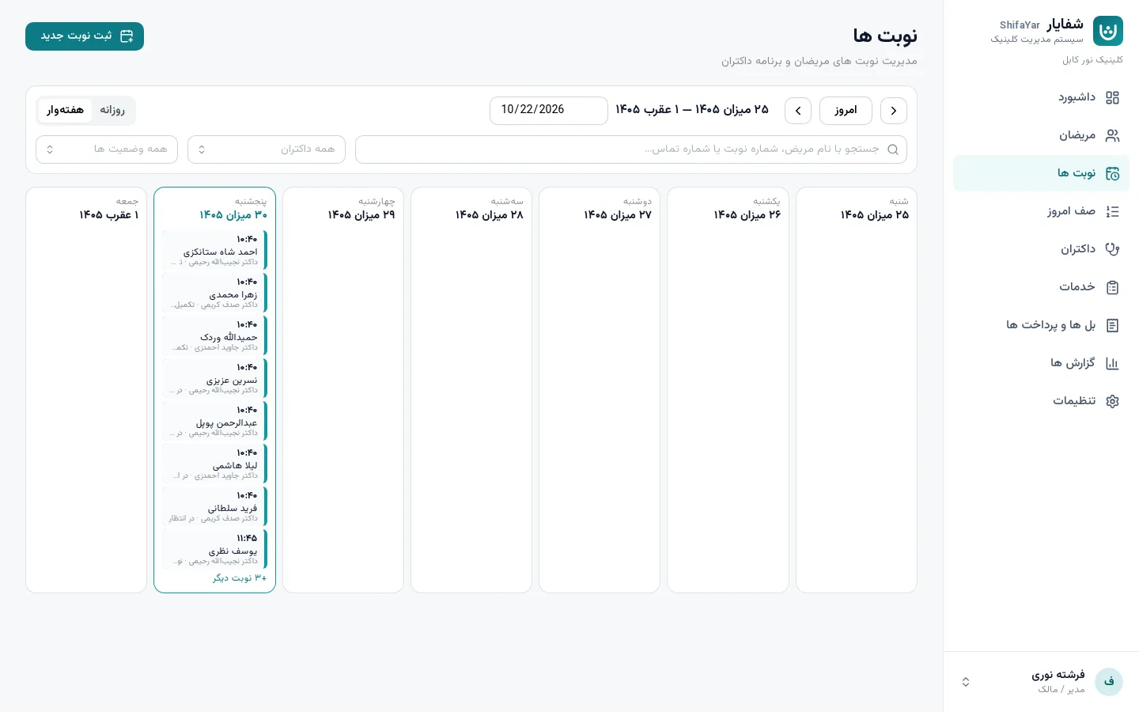Click the داکتران stethoscope icon

click(x=1112, y=249)
